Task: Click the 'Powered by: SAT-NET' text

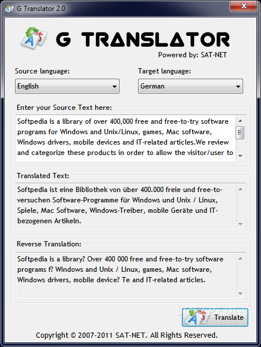Action: [192, 55]
